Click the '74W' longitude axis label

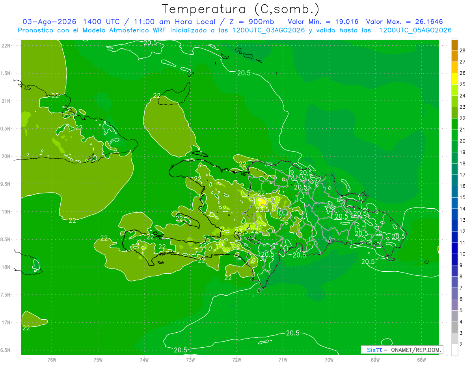point(144,360)
